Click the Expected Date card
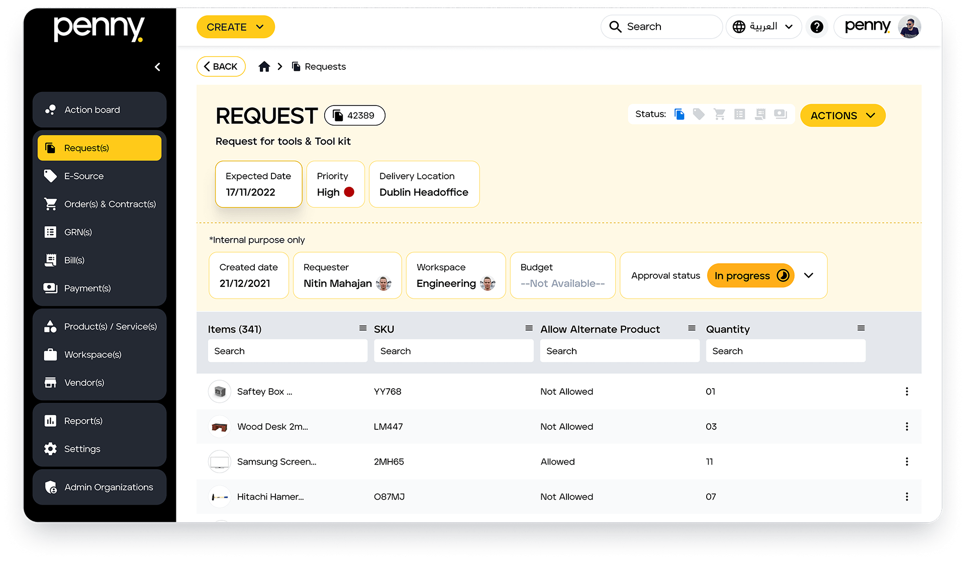 point(258,184)
